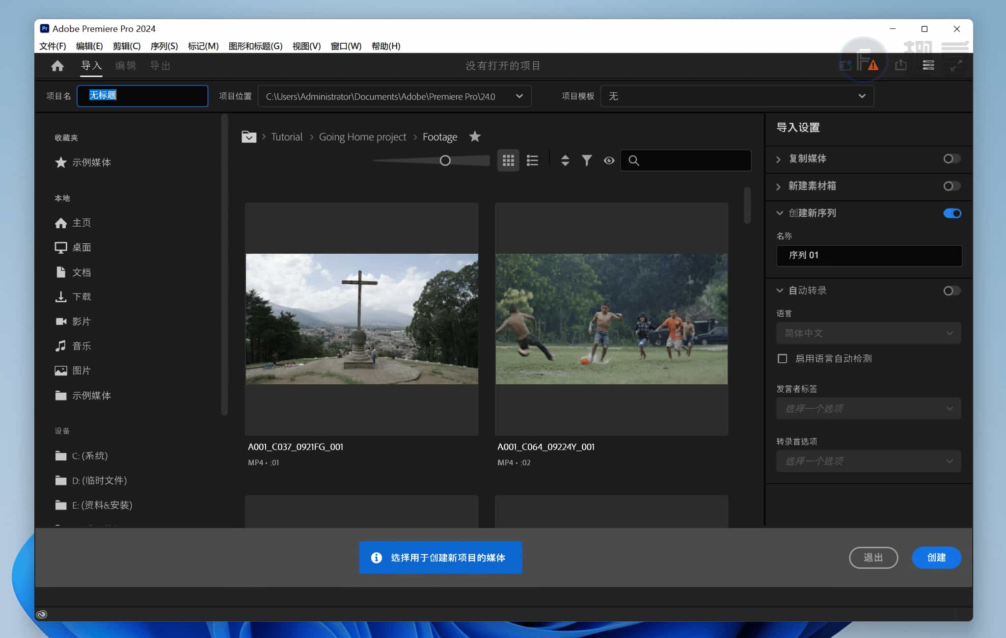Toggle the 创建新序列 switch on

(x=951, y=213)
